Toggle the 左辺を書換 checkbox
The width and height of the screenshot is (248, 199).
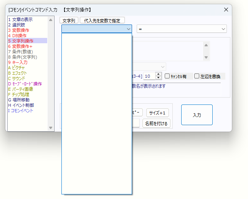[197, 76]
